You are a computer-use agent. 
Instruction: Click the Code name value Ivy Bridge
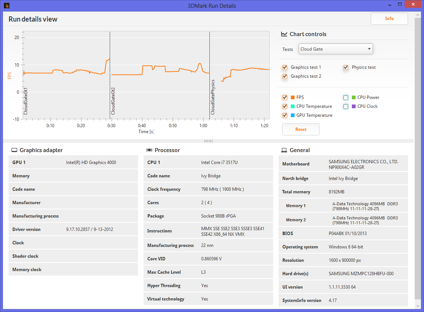click(211, 176)
